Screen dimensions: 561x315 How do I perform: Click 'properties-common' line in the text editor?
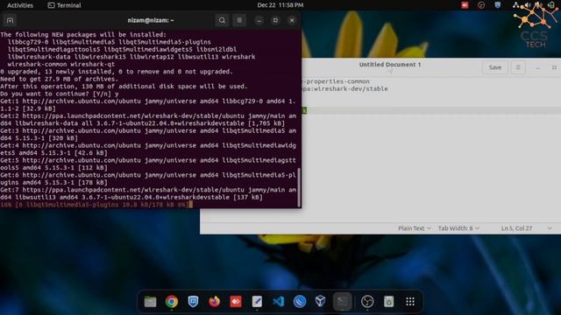(337, 81)
